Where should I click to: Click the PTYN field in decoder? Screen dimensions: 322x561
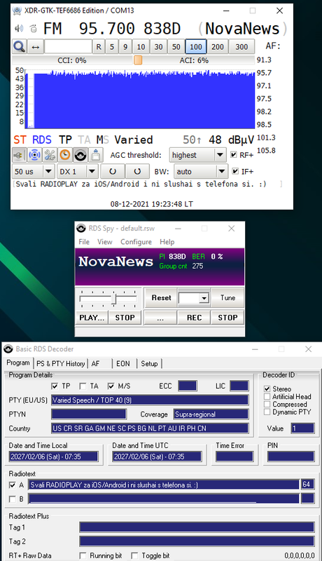pyautogui.click(x=89, y=414)
